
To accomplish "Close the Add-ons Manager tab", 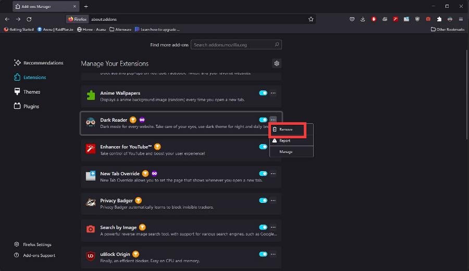I will point(75,6).
